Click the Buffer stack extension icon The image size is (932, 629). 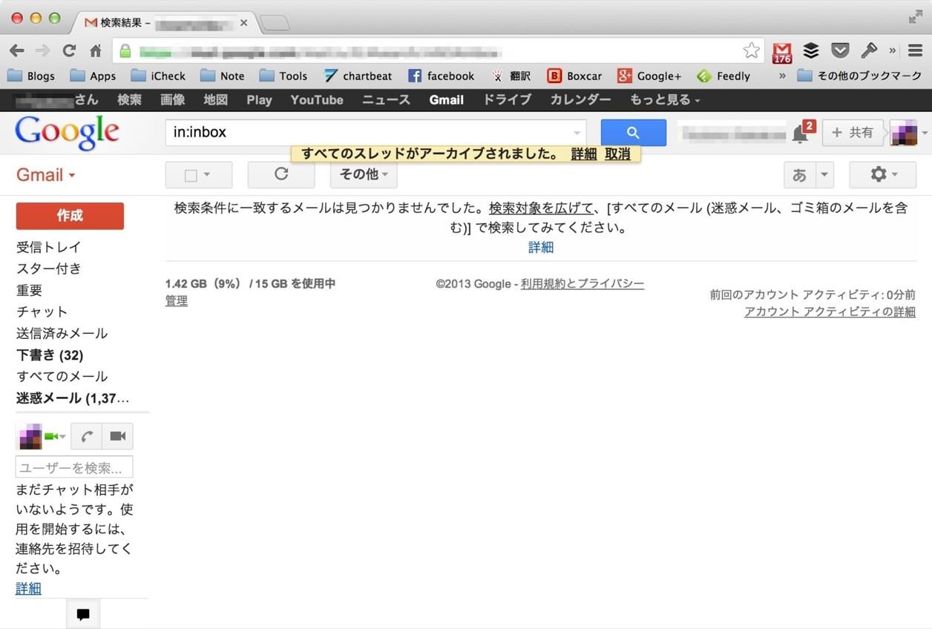(811, 50)
